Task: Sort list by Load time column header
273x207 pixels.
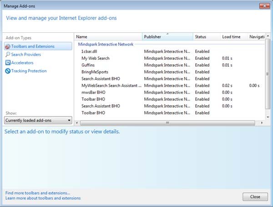Action: [234, 37]
